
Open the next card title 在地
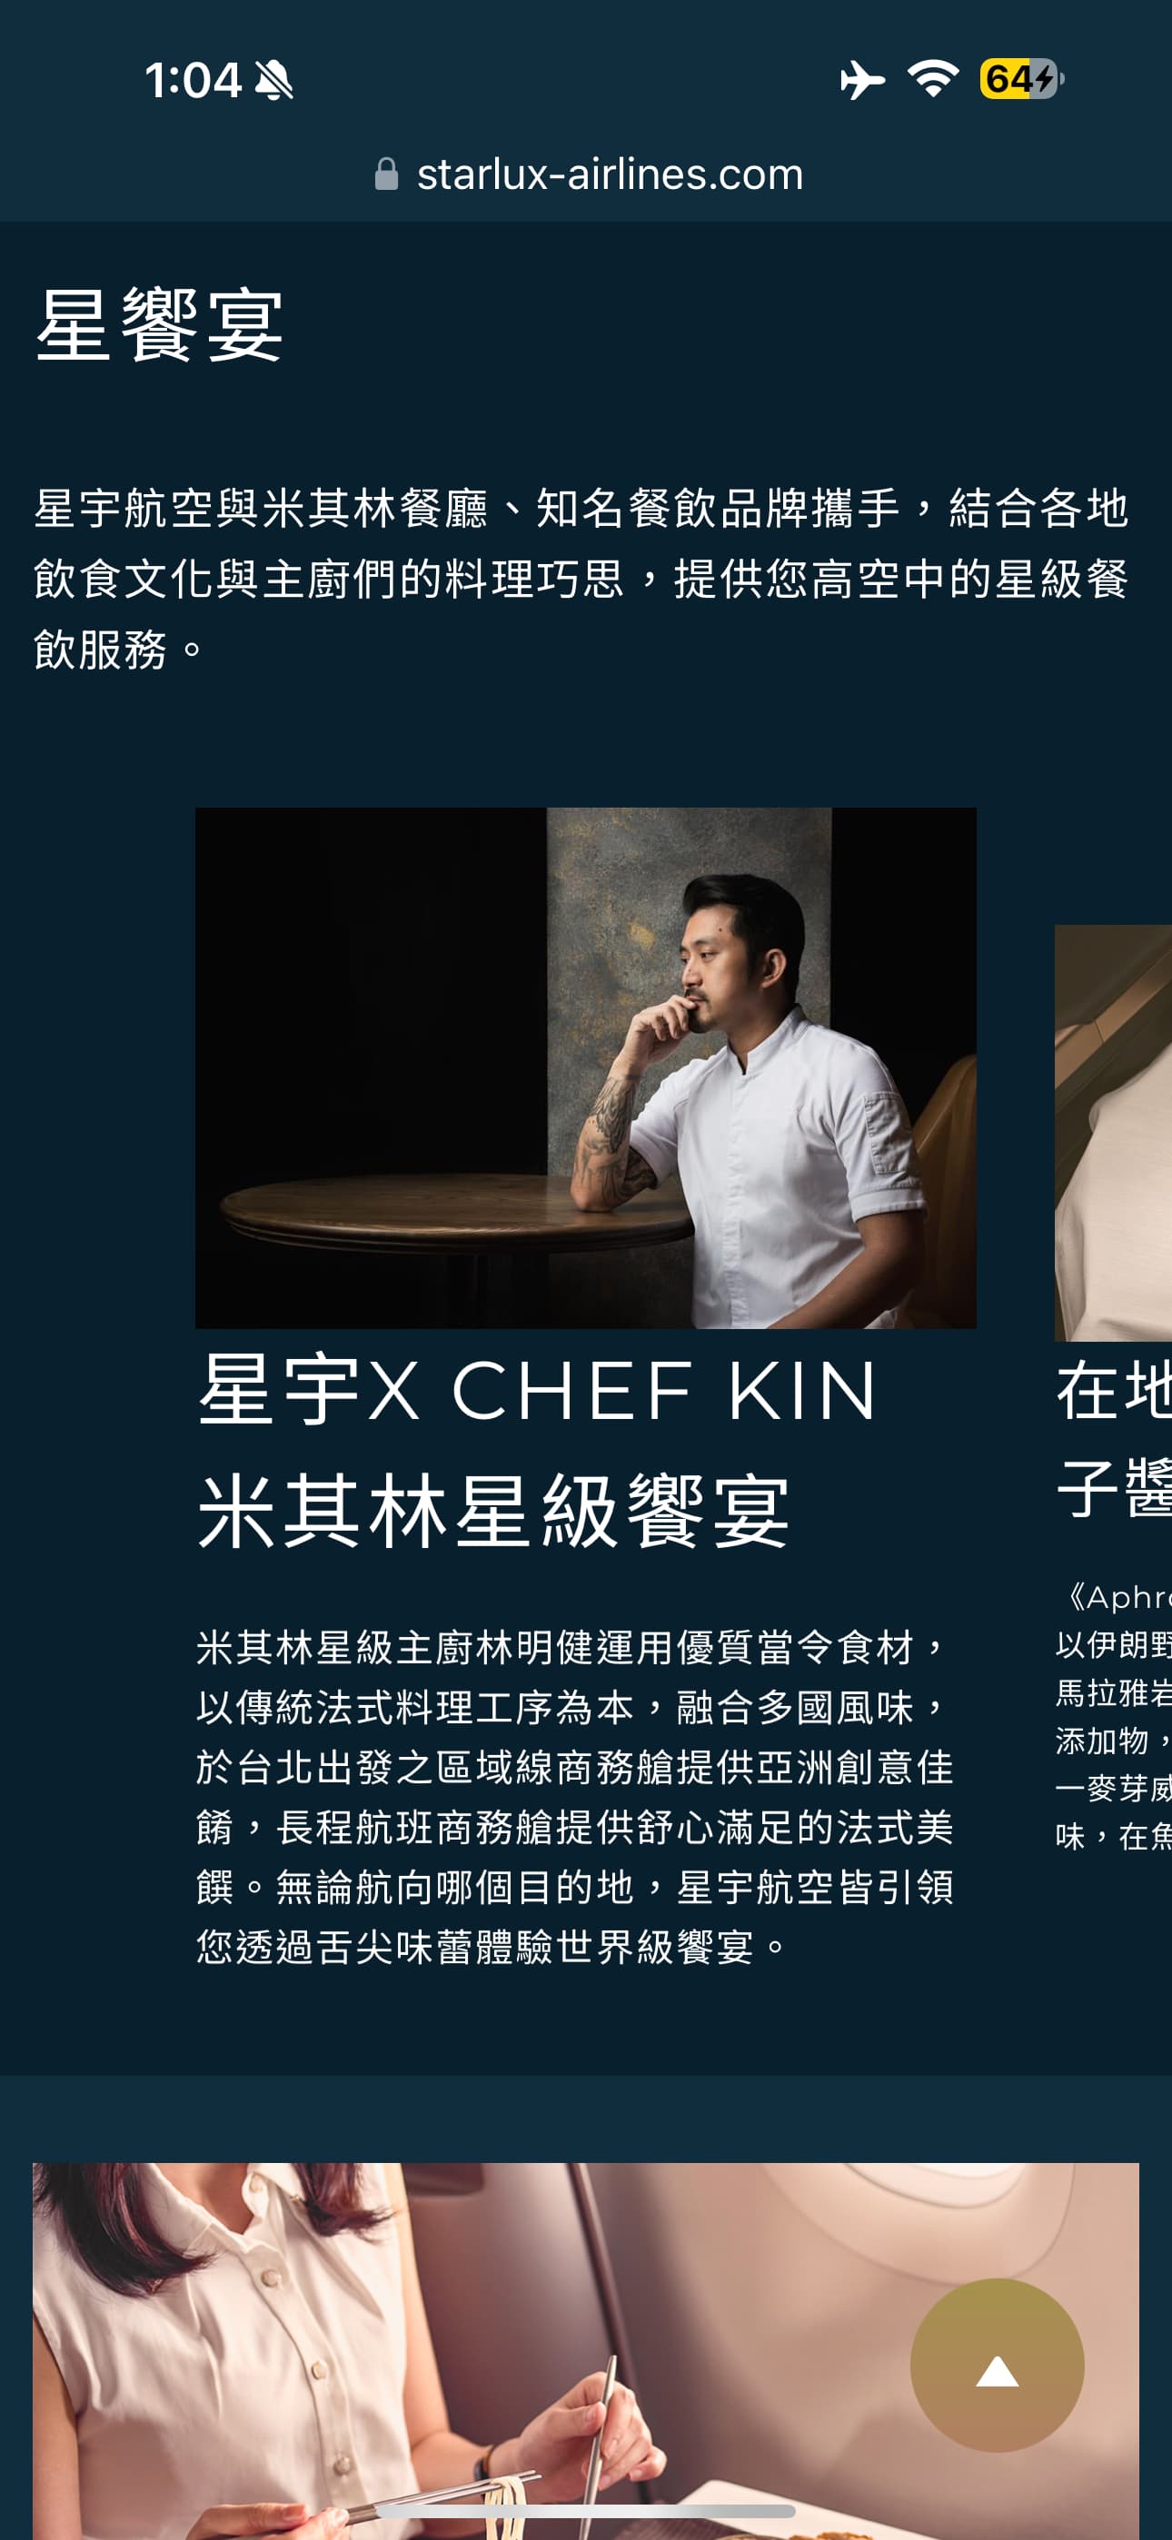point(1114,1389)
